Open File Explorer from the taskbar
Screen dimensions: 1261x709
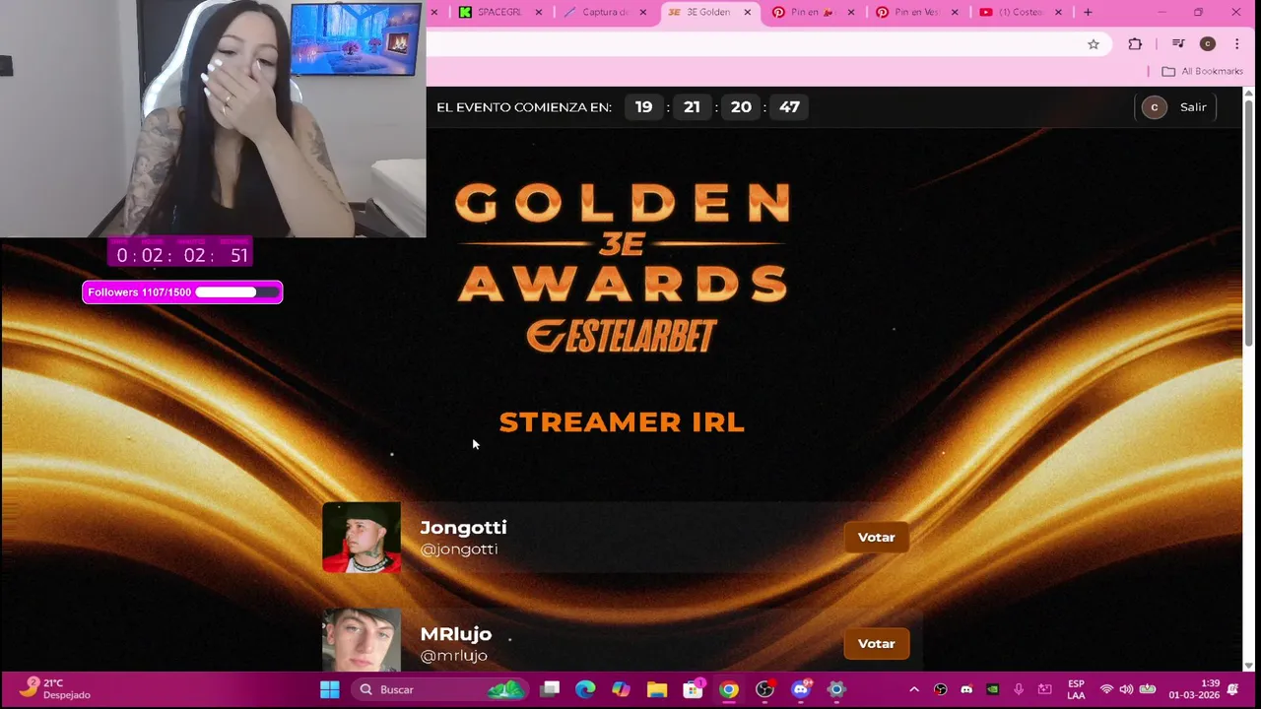(657, 689)
